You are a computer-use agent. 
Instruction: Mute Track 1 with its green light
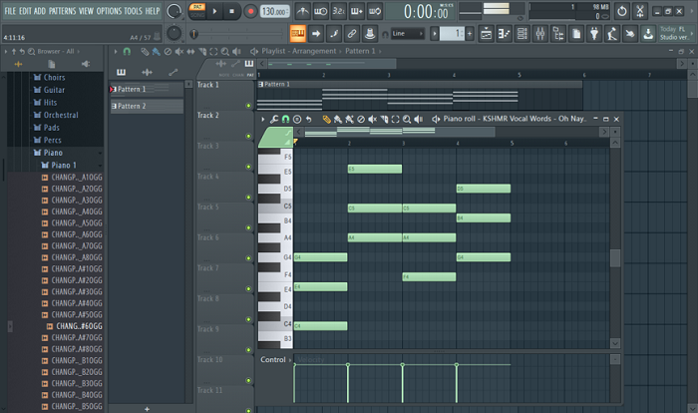click(248, 106)
